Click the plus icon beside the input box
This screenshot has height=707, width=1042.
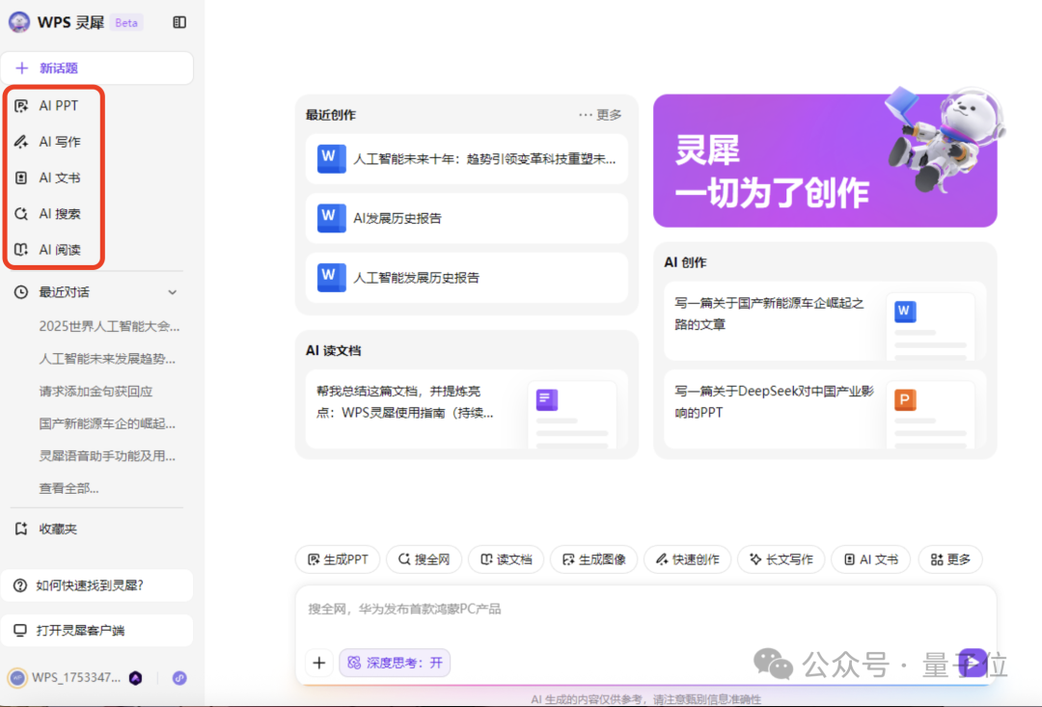[x=319, y=663]
